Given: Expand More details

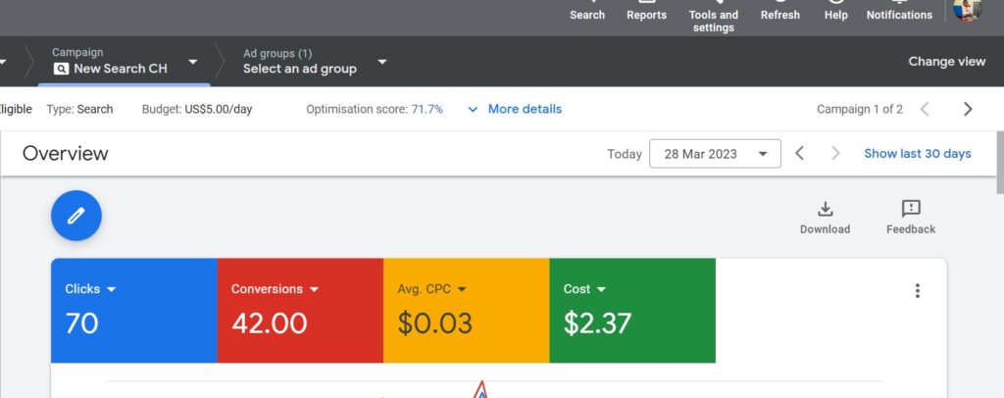Looking at the screenshot, I should click(515, 110).
